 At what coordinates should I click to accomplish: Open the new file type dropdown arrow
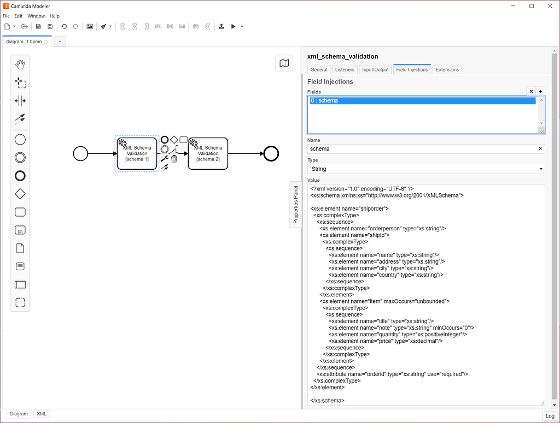tap(14, 26)
